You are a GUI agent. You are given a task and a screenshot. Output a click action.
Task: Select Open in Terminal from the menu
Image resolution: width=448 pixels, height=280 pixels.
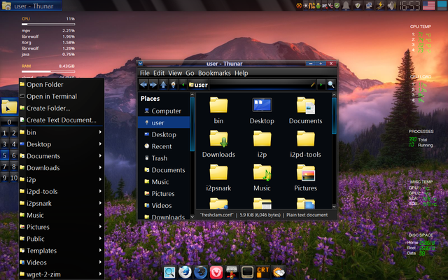(x=51, y=97)
